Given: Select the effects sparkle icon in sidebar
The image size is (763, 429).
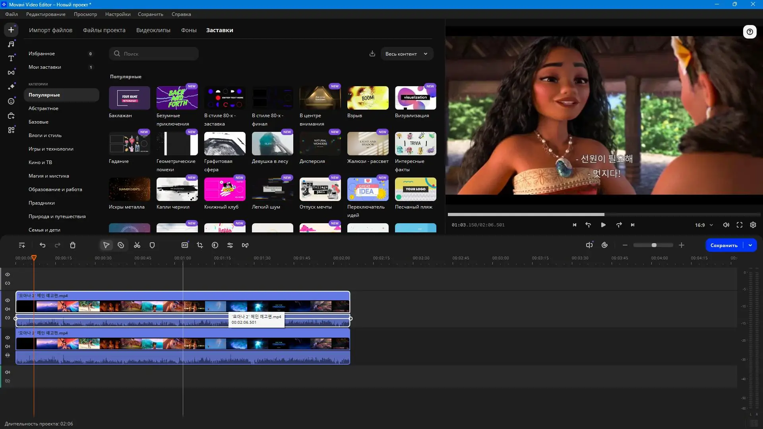Looking at the screenshot, I should [x=12, y=87].
